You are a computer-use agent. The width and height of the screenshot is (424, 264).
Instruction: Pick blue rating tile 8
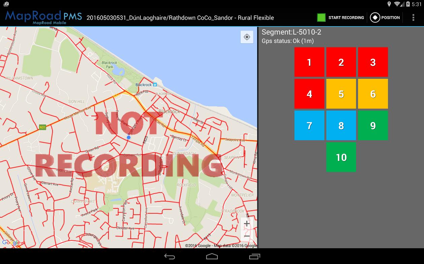[341, 125]
